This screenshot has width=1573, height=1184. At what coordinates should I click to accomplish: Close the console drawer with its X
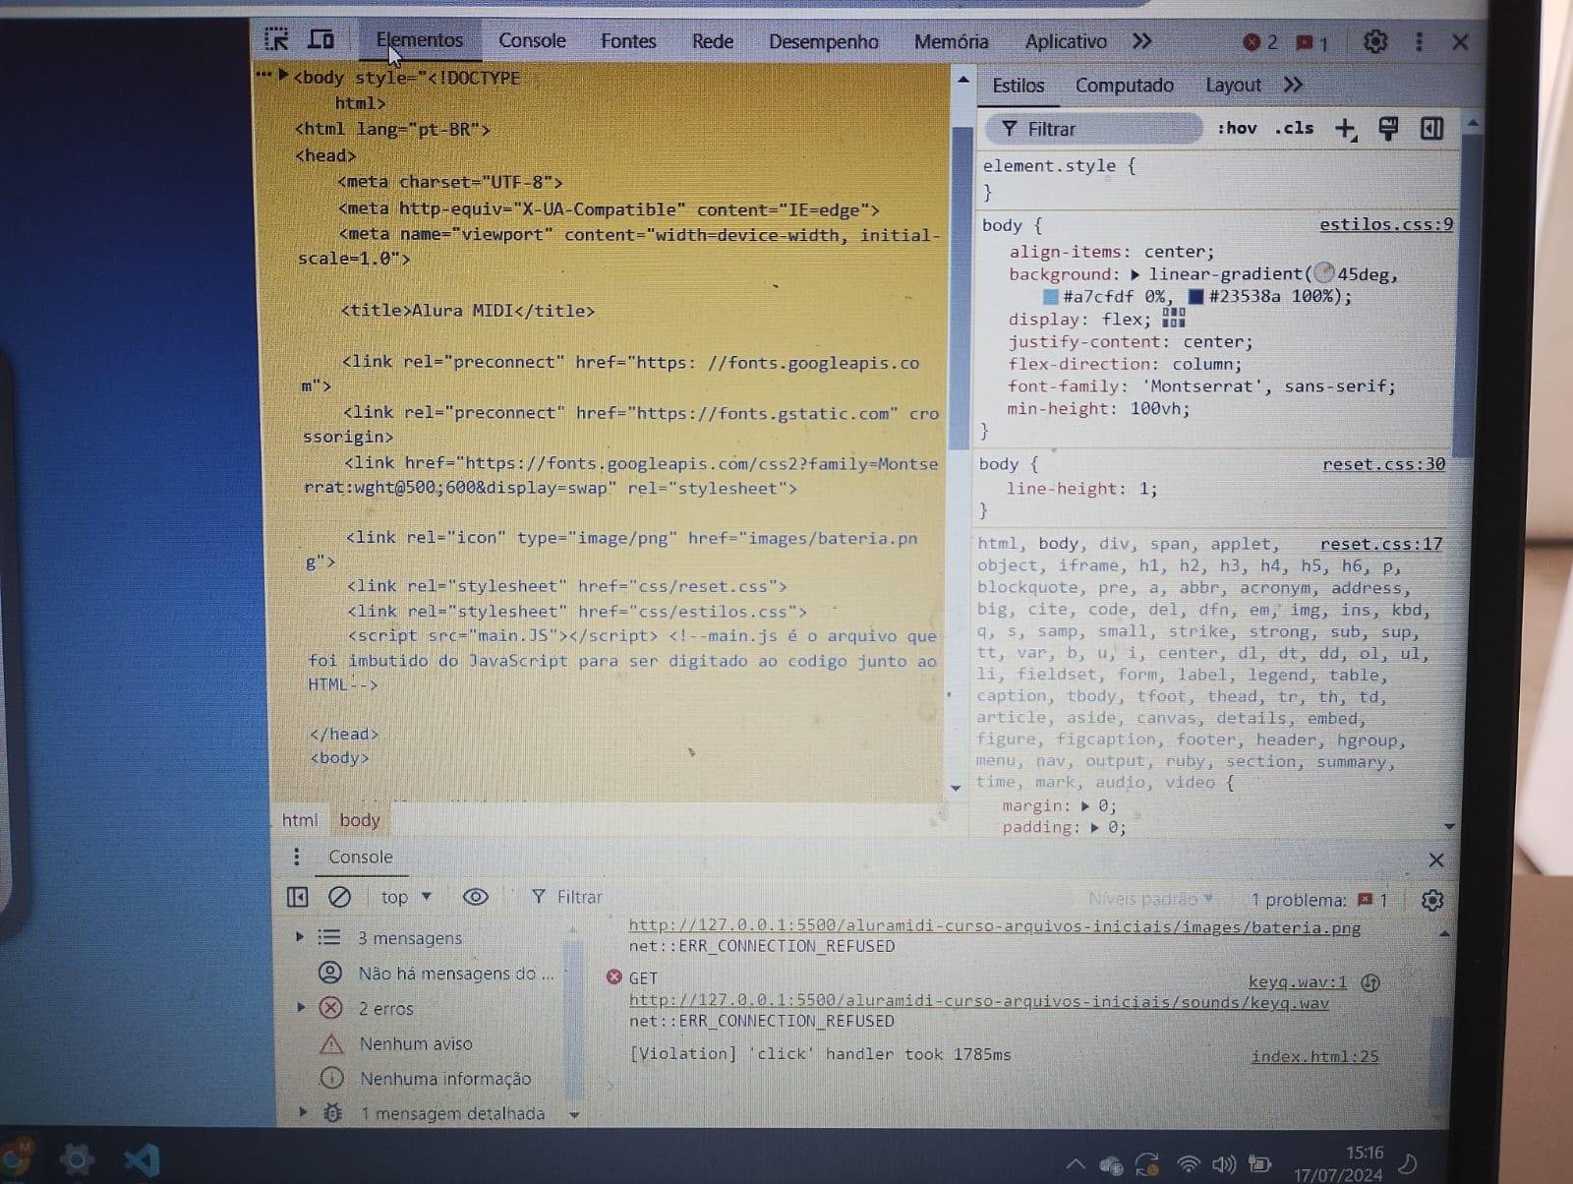point(1436,859)
